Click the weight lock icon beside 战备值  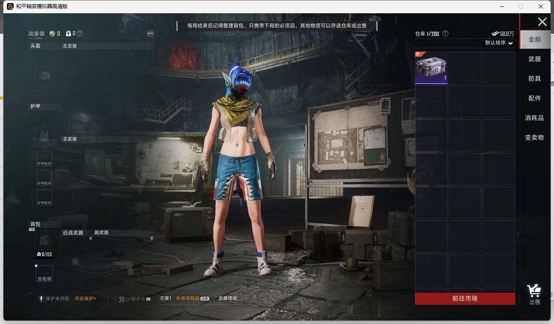[68, 33]
